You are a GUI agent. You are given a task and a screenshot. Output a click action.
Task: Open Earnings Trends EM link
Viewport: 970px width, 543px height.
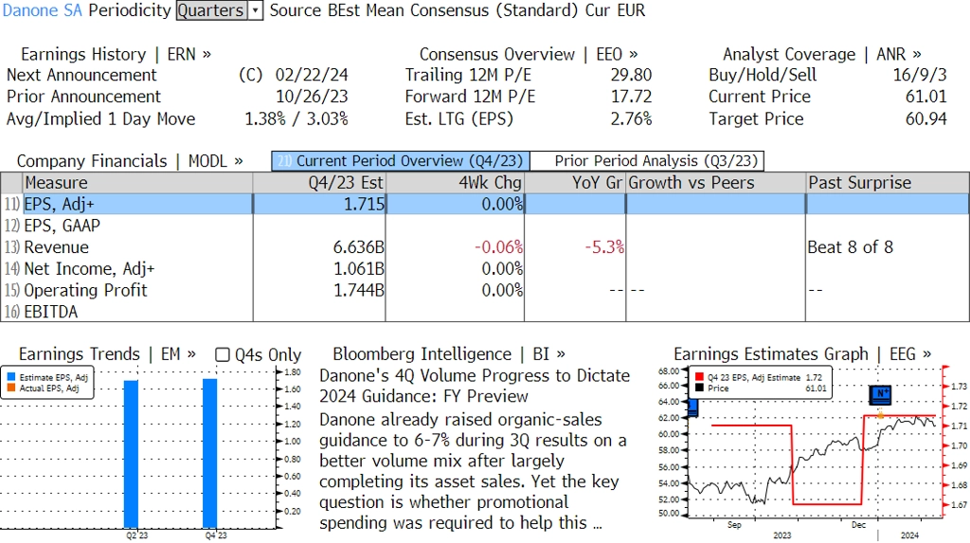tap(107, 354)
